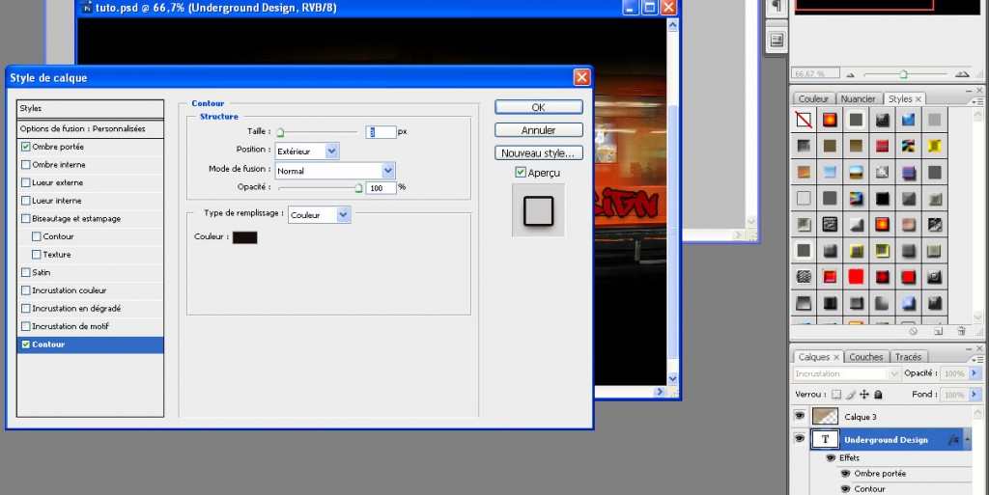Click the OK button
The width and height of the screenshot is (989, 495).
(538, 107)
